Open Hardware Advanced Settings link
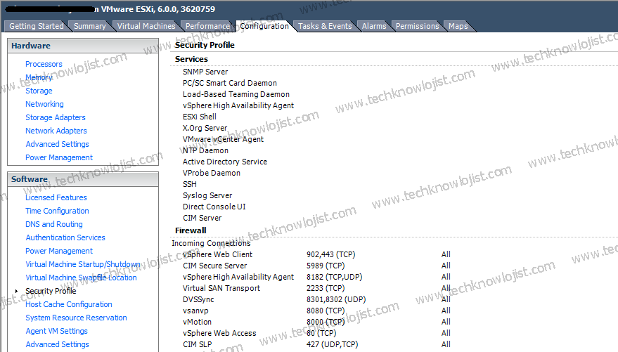618x352 pixels. pyautogui.click(x=57, y=144)
